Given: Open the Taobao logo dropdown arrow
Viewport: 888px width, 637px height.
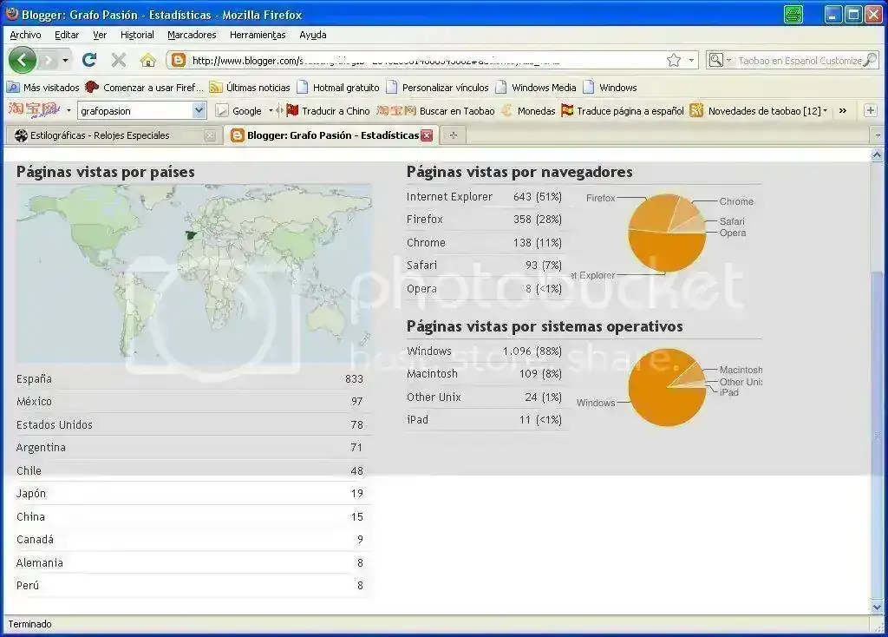Looking at the screenshot, I should coord(69,110).
